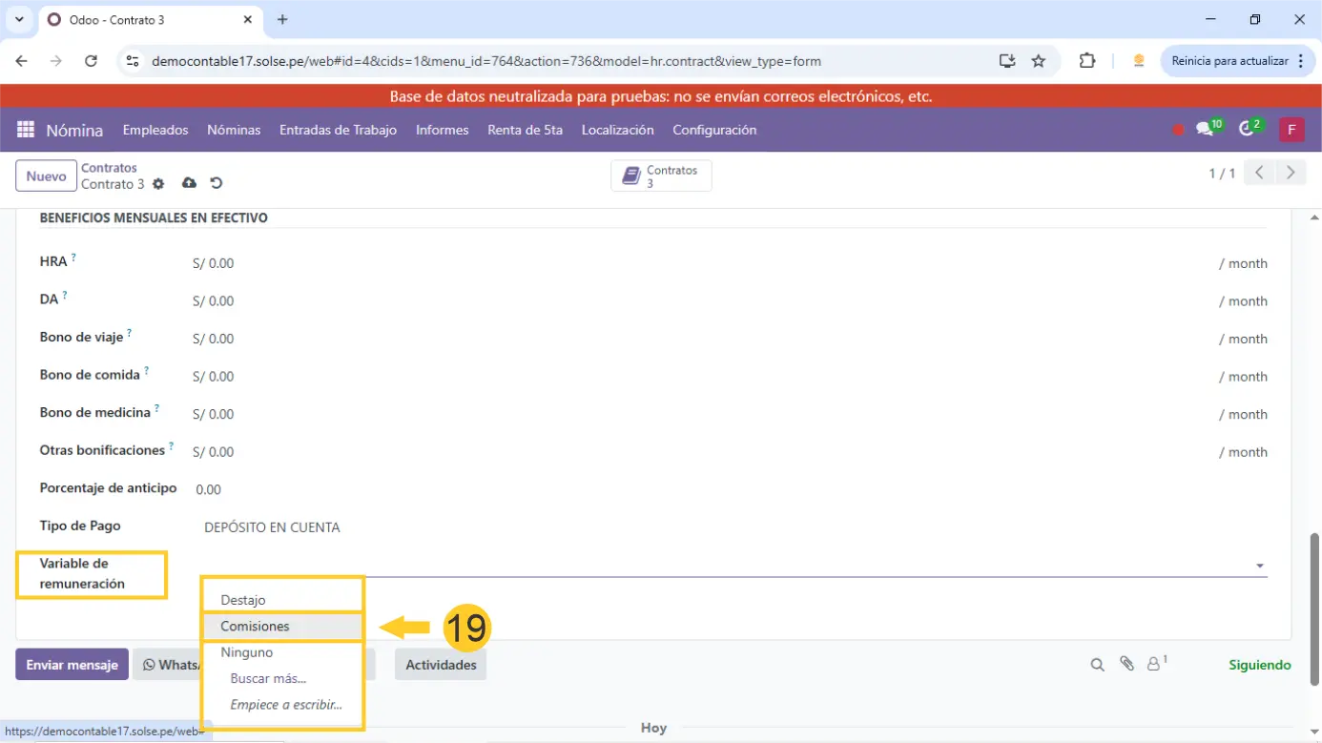Click the Porcentaje de anticipo value field
The image size is (1322, 743).
coord(209,489)
